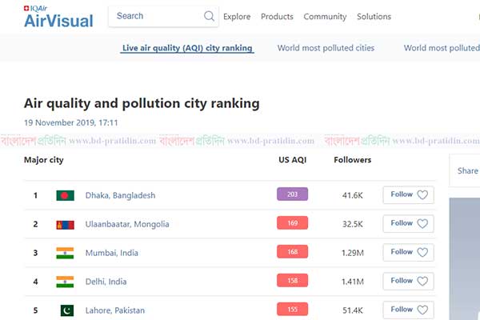The height and width of the screenshot is (320, 480).
Task: Click the heart icon in Mumbai's row
Action: (422, 252)
